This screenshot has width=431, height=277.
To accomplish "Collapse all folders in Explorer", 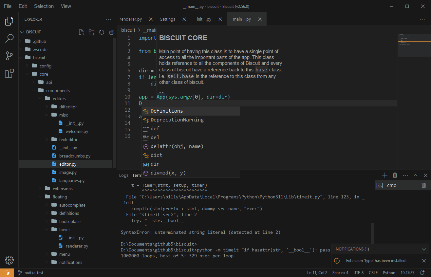I will coord(112,32).
